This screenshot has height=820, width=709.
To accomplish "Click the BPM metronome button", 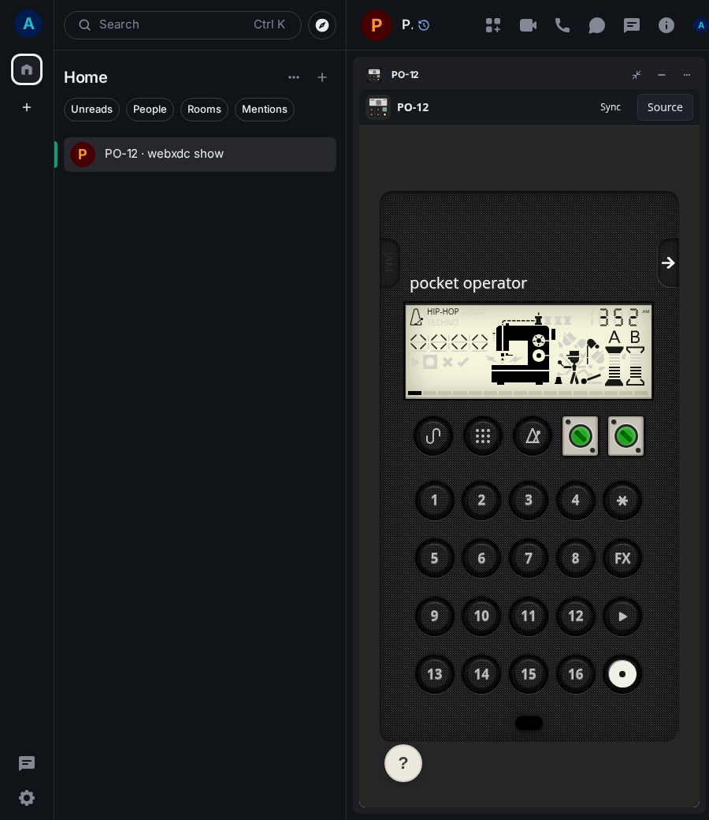I will [x=532, y=436].
